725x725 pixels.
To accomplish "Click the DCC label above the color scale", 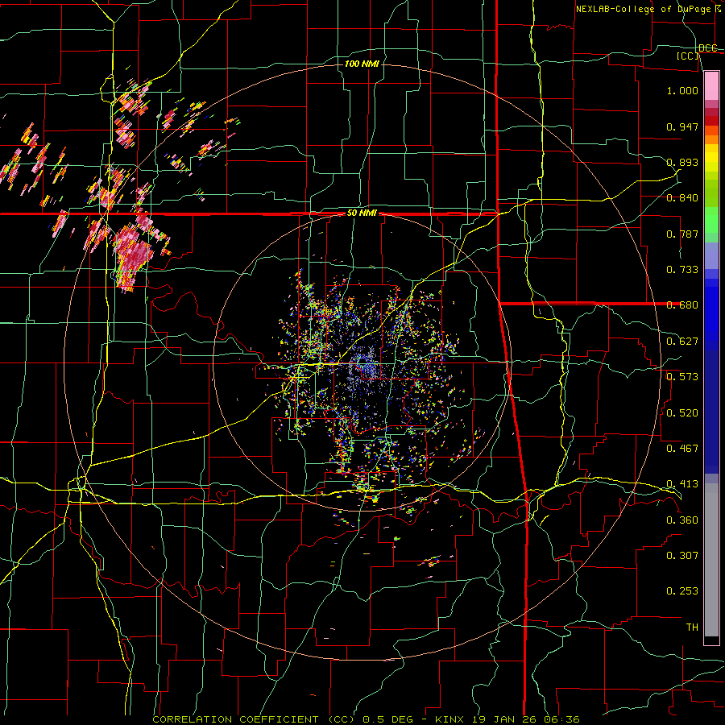I will [708, 48].
